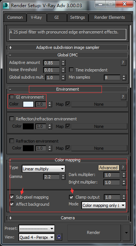The width and height of the screenshot is (136, 246).
Task: Toggle GI environment Map checkbox
Action: pyautogui.click(x=68, y=104)
